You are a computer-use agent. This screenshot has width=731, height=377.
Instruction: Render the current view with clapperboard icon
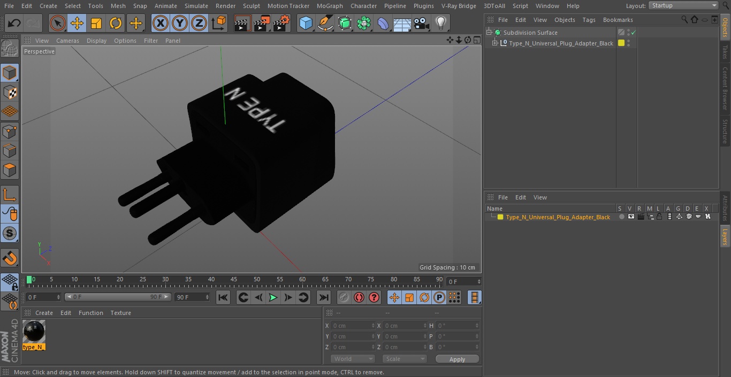(x=242, y=23)
